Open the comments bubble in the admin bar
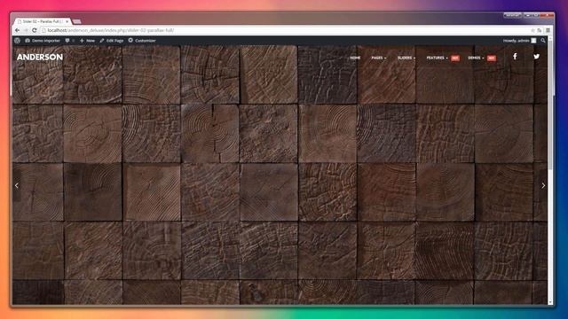 coord(67,41)
